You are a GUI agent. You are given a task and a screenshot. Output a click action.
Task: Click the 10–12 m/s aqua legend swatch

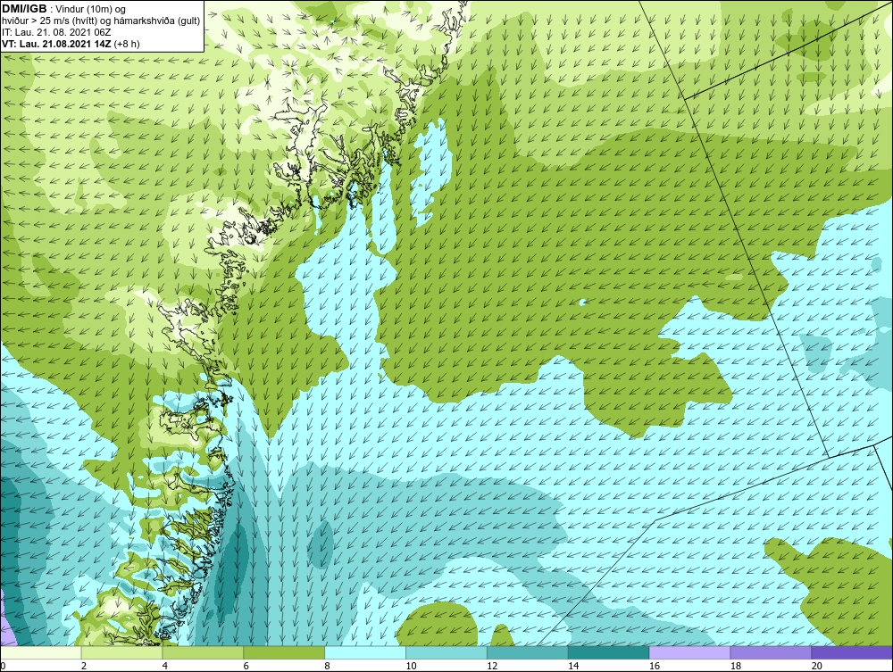pyautogui.click(x=446, y=652)
